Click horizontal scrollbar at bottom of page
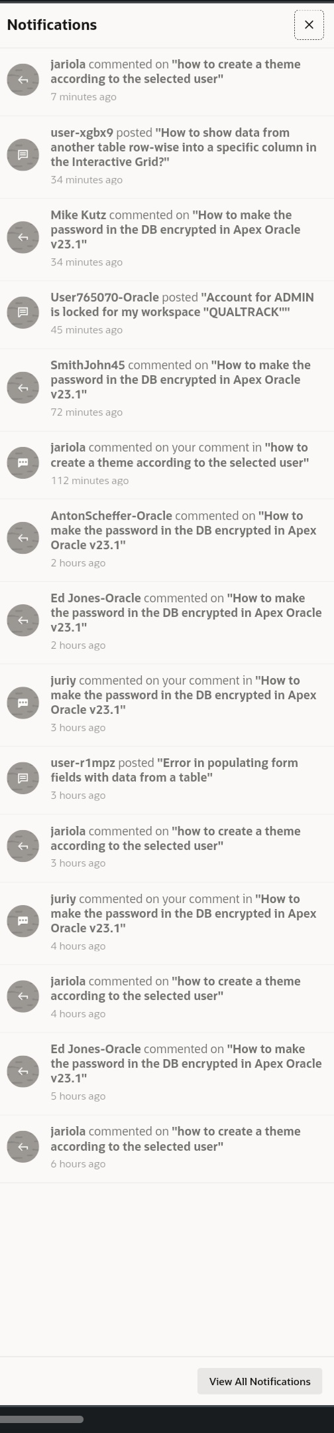The width and height of the screenshot is (334, 1433). click(41, 1420)
